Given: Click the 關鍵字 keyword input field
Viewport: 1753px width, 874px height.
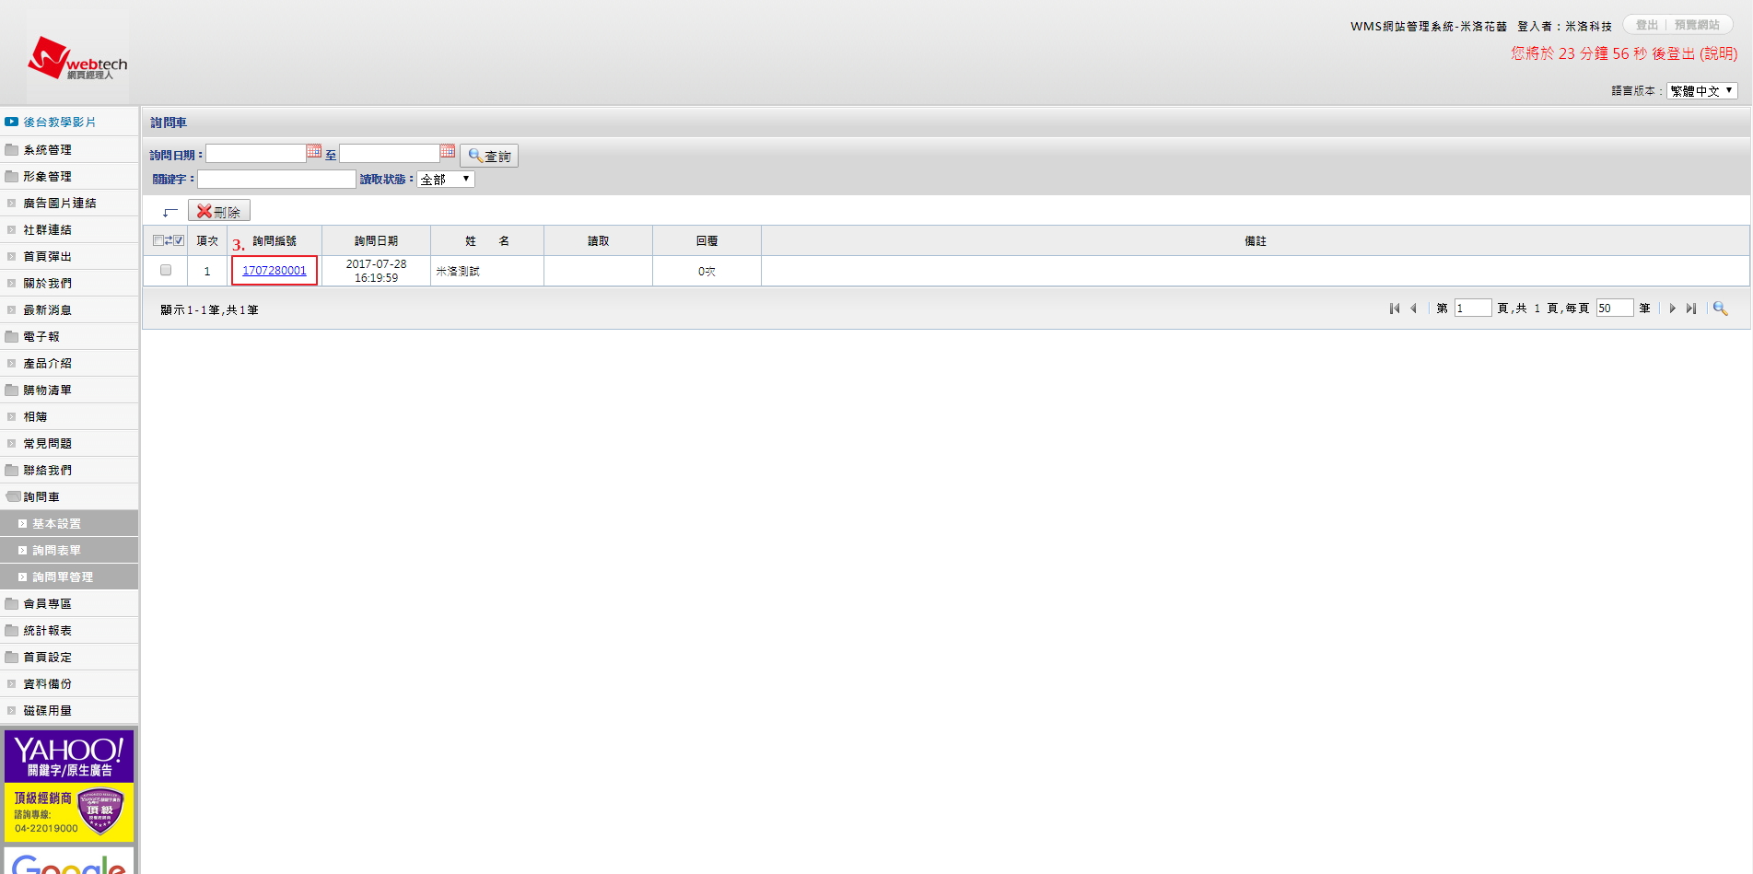Looking at the screenshot, I should click(x=276, y=180).
